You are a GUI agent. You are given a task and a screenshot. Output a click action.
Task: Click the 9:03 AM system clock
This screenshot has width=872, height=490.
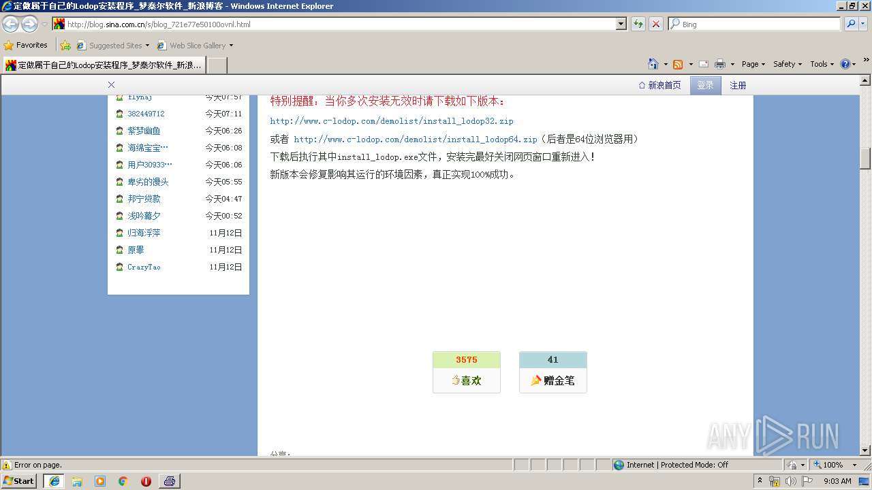click(837, 481)
